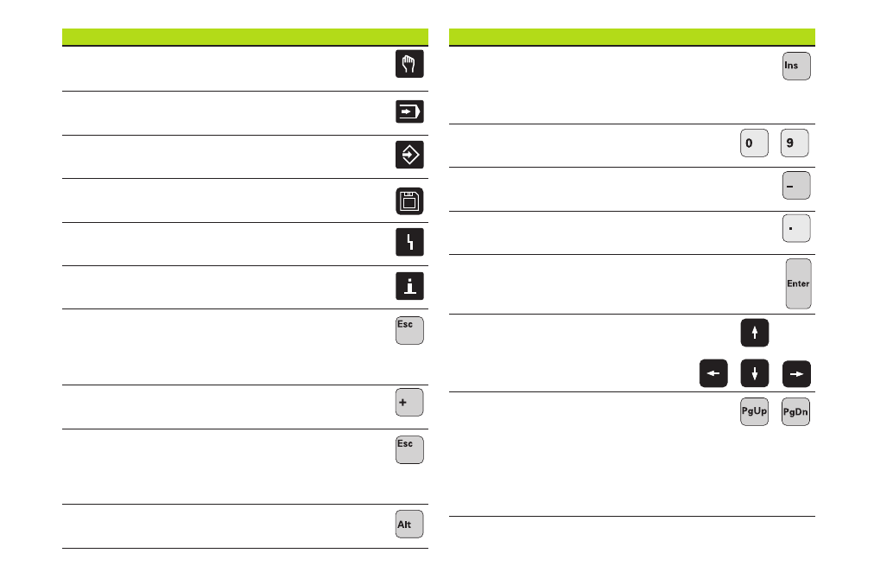Open the info "i" icon
Screen dimensions: 874x566
click(409, 286)
